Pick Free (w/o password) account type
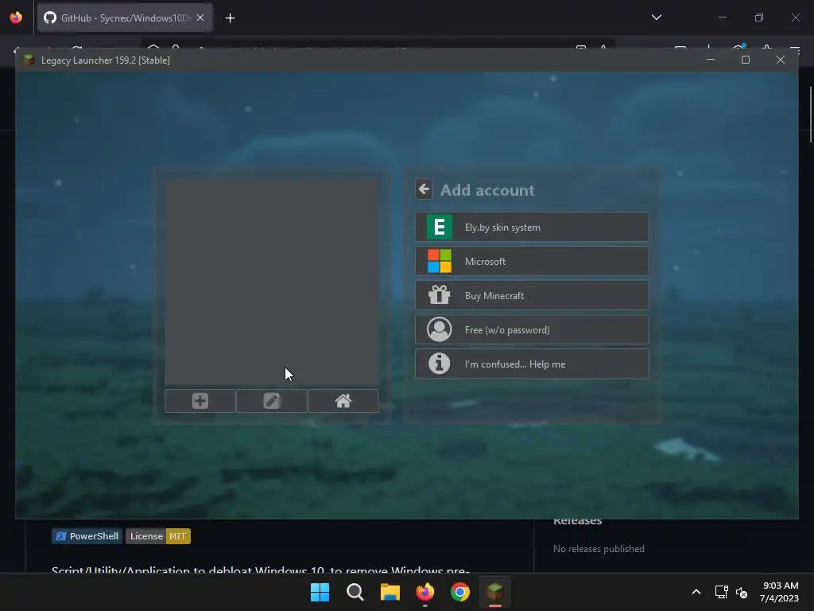814x611 pixels. tap(532, 330)
